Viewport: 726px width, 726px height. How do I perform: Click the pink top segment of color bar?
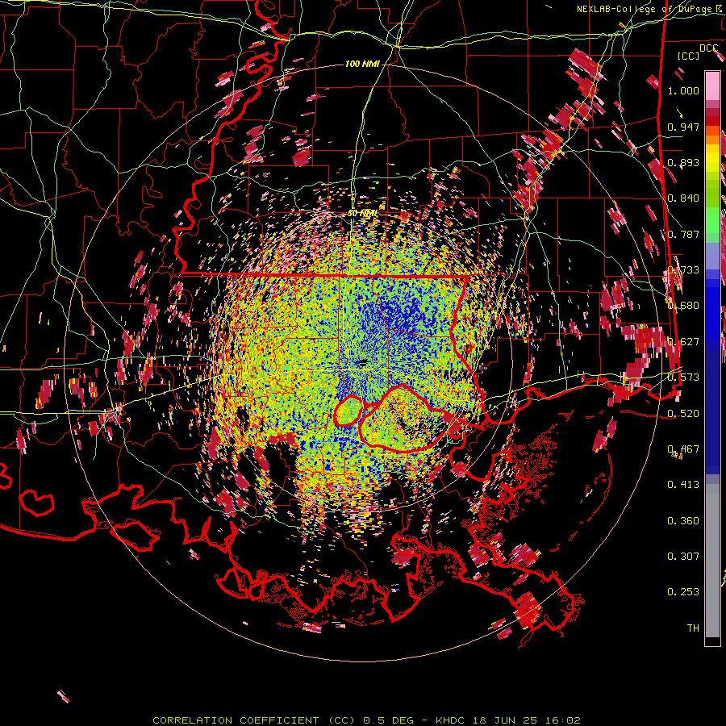(x=712, y=86)
